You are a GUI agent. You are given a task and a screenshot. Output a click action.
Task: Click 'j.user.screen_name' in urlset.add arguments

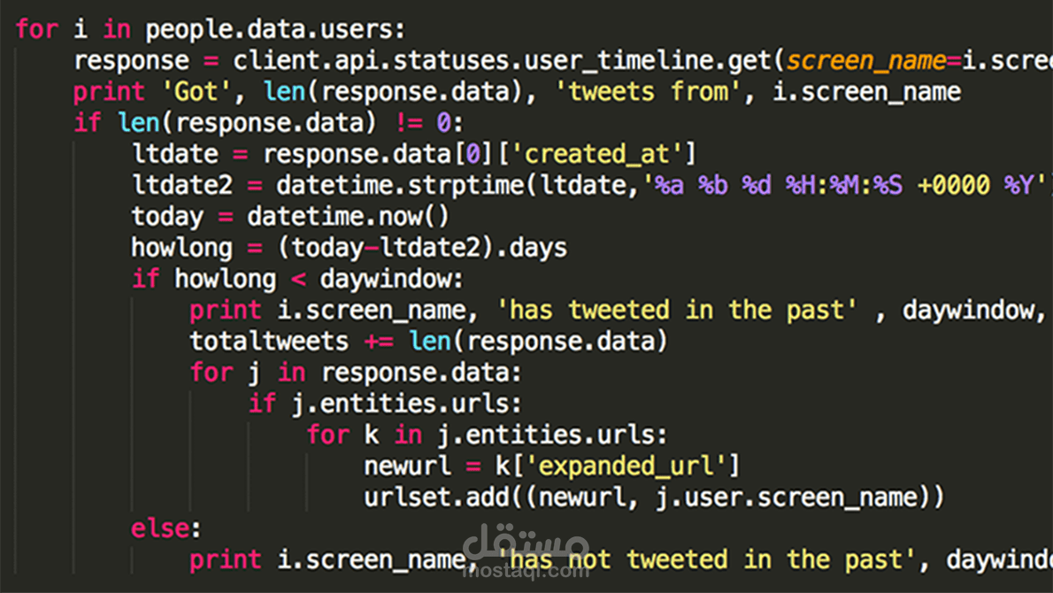(788, 497)
